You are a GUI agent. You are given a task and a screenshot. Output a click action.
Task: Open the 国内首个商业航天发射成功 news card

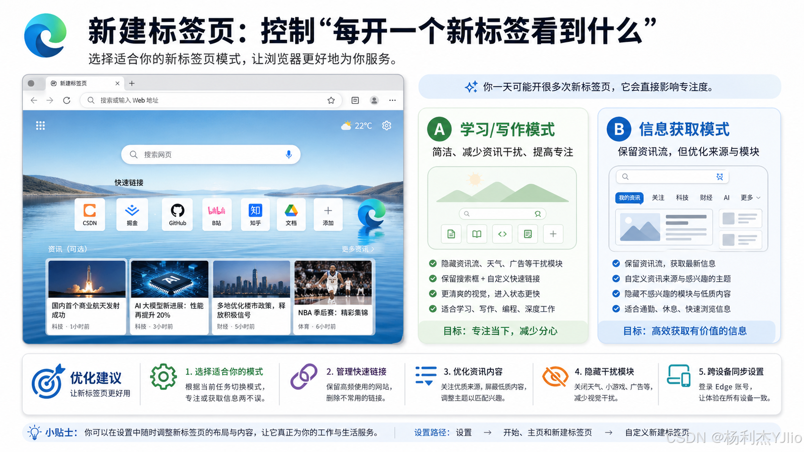point(87,297)
